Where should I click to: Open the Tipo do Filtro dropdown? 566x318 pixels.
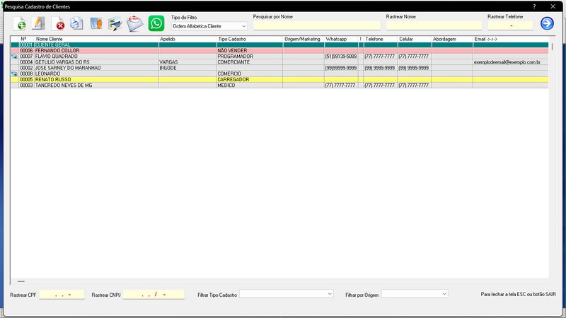pyautogui.click(x=209, y=26)
